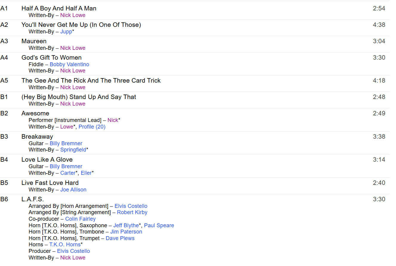This screenshot has width=396, height=266.
Task: Click track position label B3
Action: (4, 137)
